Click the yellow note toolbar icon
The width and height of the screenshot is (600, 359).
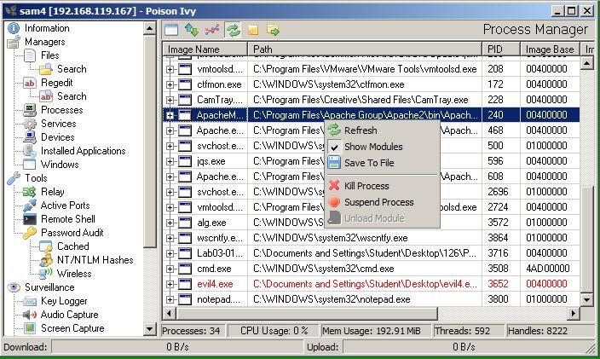tap(253, 30)
